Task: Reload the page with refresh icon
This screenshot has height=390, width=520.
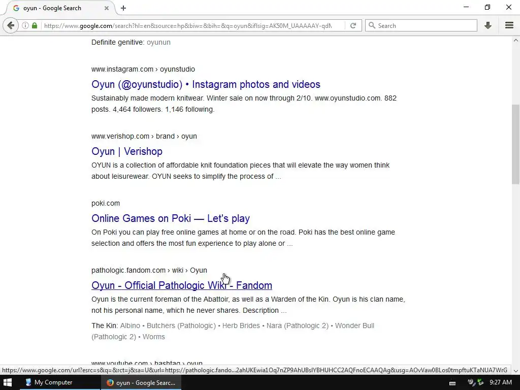Action: 353,25
